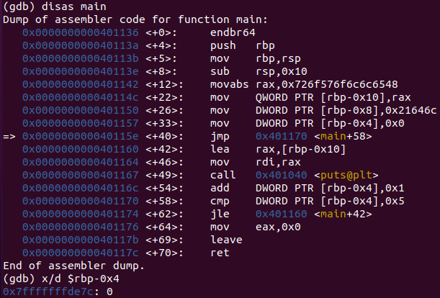This screenshot has height=298, width=440.
Task: Click the current instruction arrow marker
Action: (9, 137)
